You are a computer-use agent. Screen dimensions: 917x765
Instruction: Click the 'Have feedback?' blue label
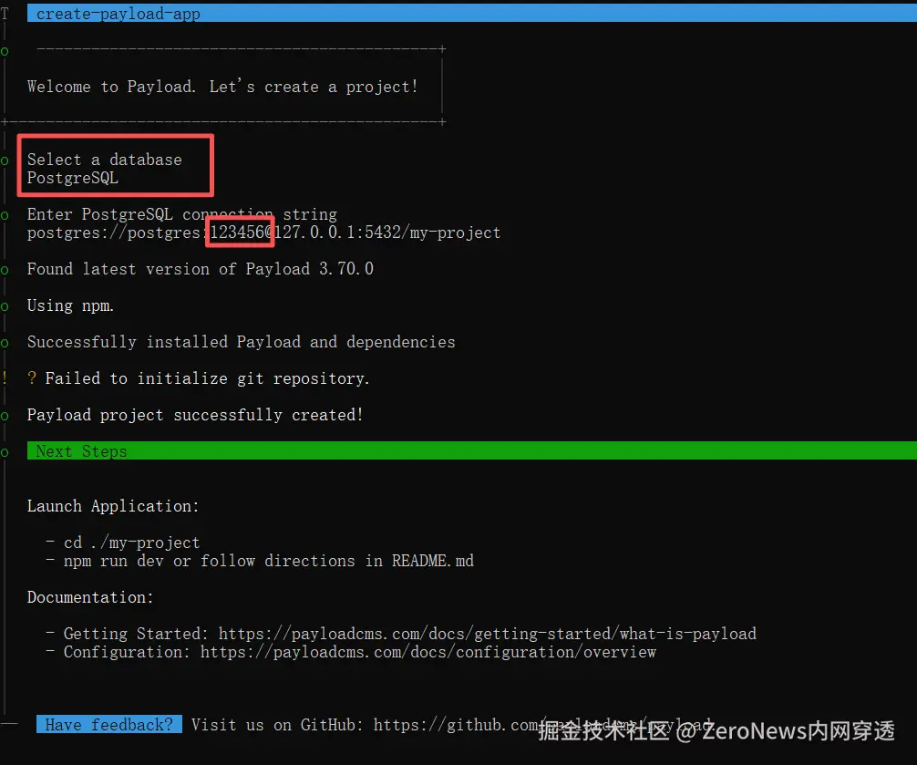point(108,724)
